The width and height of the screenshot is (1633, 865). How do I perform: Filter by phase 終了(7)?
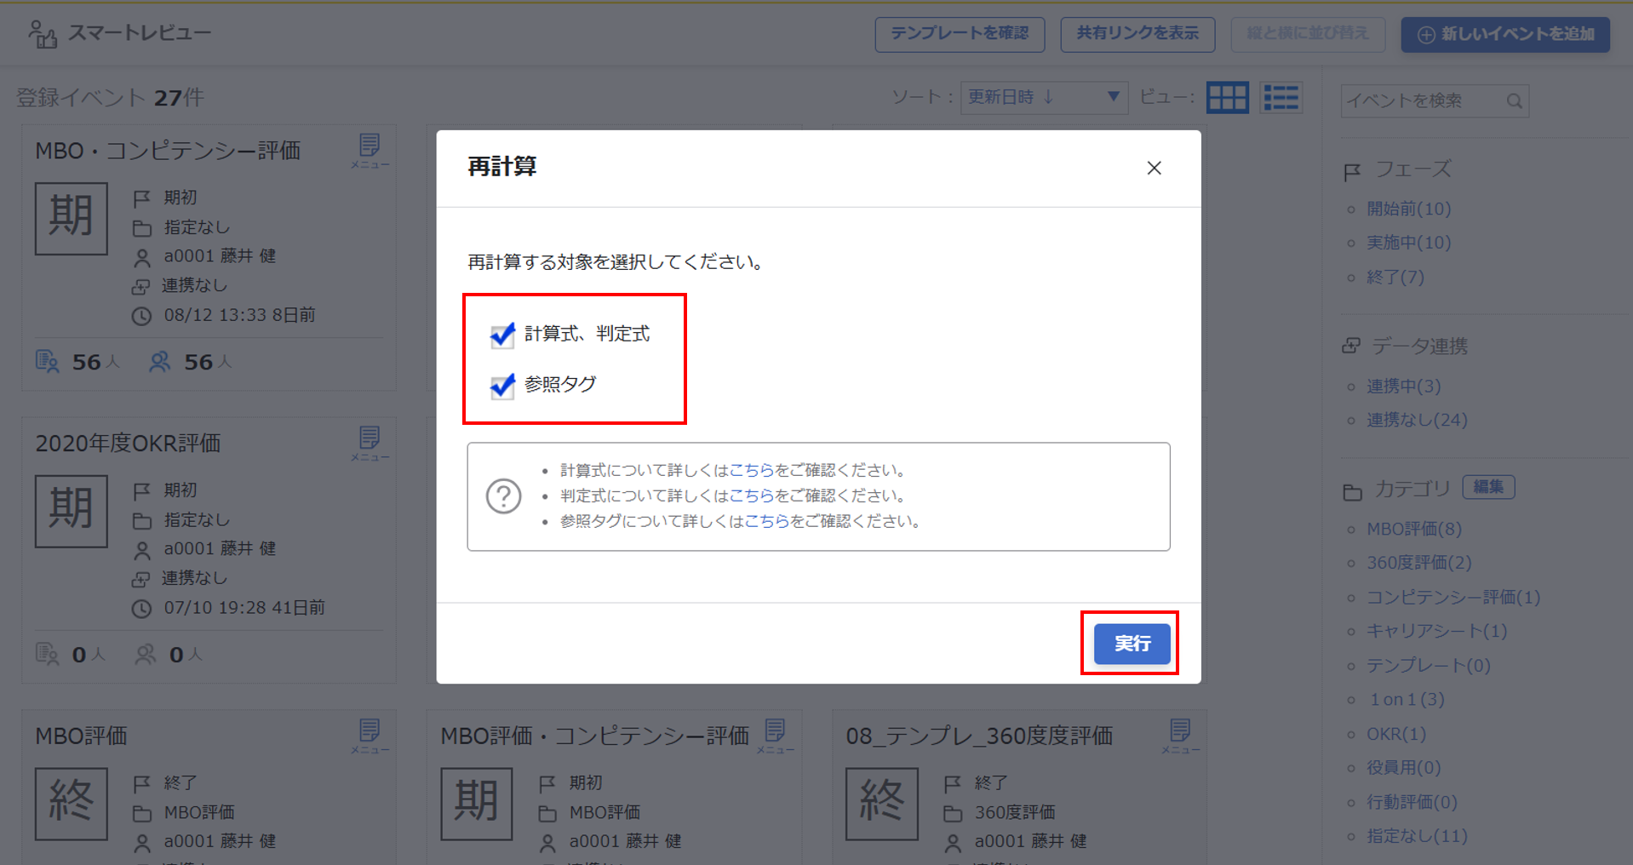click(x=1395, y=277)
